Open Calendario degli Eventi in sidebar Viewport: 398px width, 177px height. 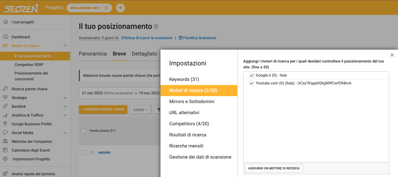coord(31,150)
